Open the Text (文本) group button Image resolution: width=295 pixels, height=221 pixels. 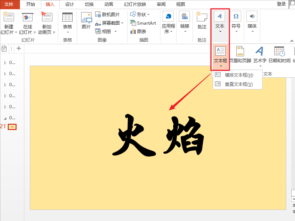[220, 22]
